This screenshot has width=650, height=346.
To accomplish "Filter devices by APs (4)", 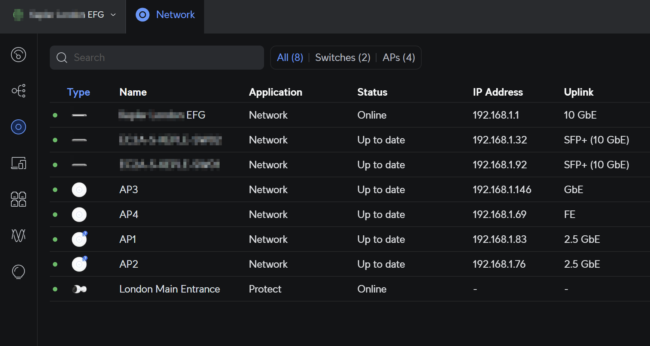I will coord(398,58).
